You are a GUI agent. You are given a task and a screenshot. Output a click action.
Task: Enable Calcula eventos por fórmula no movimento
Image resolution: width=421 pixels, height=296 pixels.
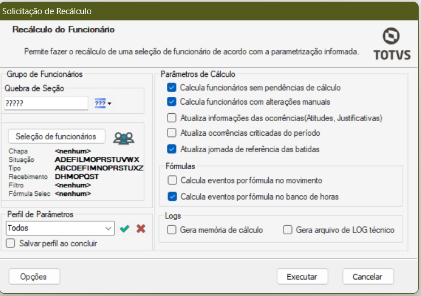click(172, 180)
